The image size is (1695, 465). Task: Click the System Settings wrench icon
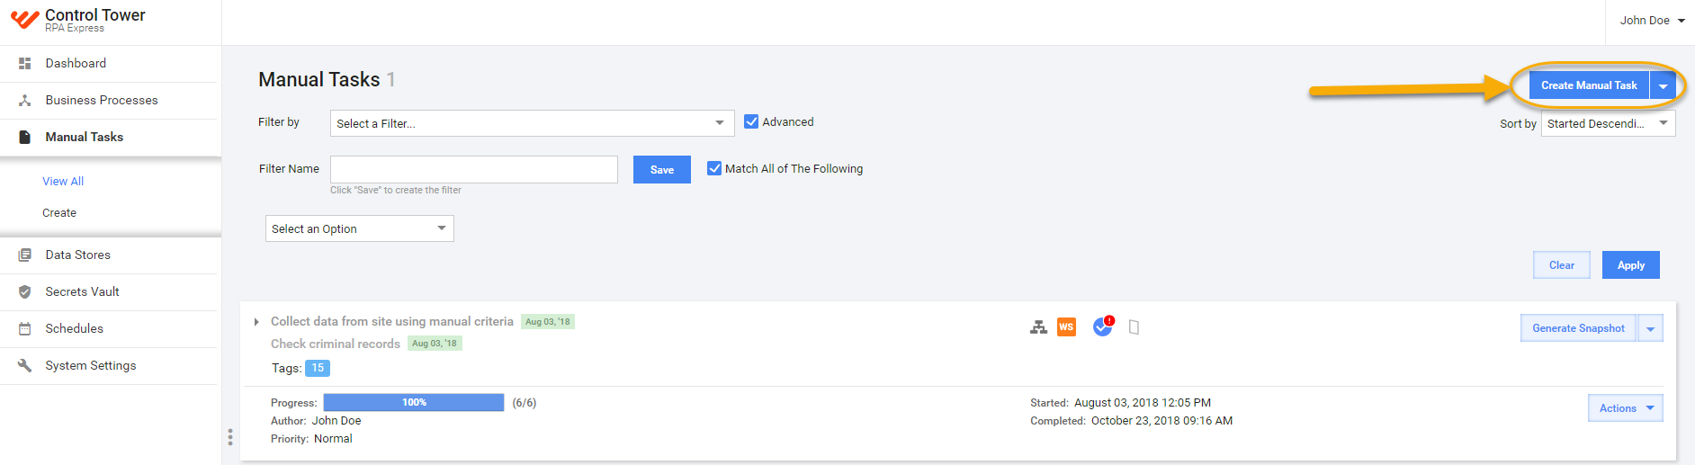tap(25, 365)
